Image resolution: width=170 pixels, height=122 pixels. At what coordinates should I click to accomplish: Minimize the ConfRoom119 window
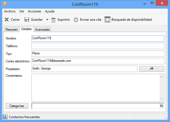[145, 4]
